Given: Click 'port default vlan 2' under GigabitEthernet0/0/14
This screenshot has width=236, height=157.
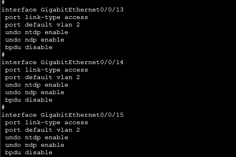Looking at the screenshot, I should click(x=42, y=78).
